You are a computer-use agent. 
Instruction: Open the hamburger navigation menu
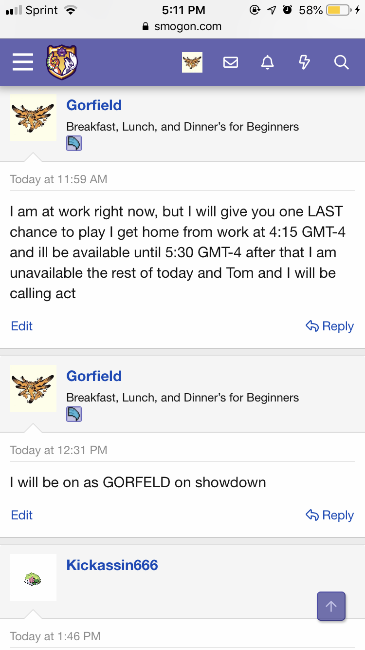click(x=22, y=62)
